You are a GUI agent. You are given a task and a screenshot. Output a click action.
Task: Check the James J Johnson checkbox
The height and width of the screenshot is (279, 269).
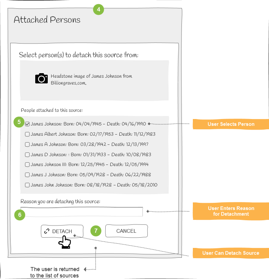tap(27, 175)
